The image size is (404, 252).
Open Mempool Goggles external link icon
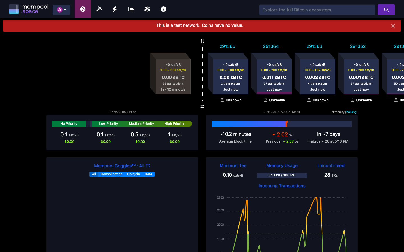147,166
